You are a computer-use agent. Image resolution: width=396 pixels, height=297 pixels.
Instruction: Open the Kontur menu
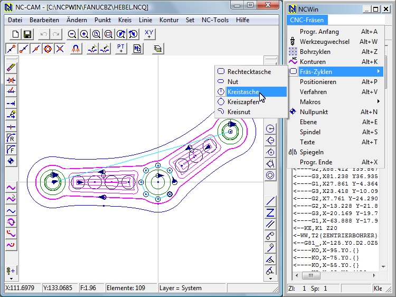(x=169, y=20)
